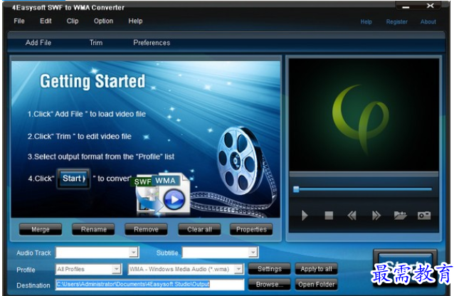This screenshot has width=459, height=296.
Task: Click the Open Folder button
Action: coord(316,285)
